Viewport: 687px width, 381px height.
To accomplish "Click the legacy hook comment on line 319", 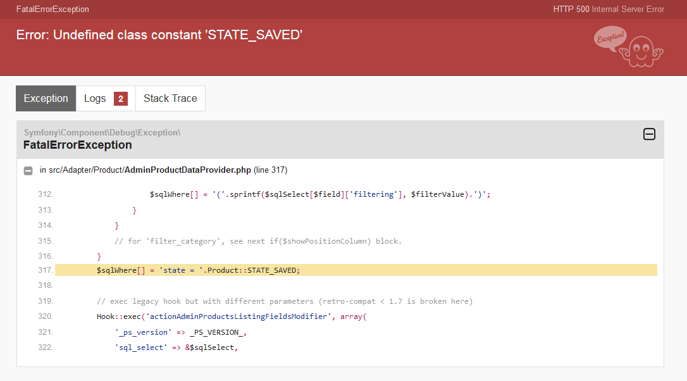I will 285,301.
